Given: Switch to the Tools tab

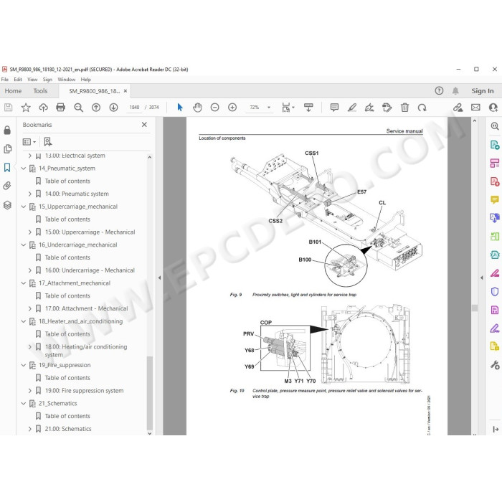Looking at the screenshot, I should click(40, 91).
